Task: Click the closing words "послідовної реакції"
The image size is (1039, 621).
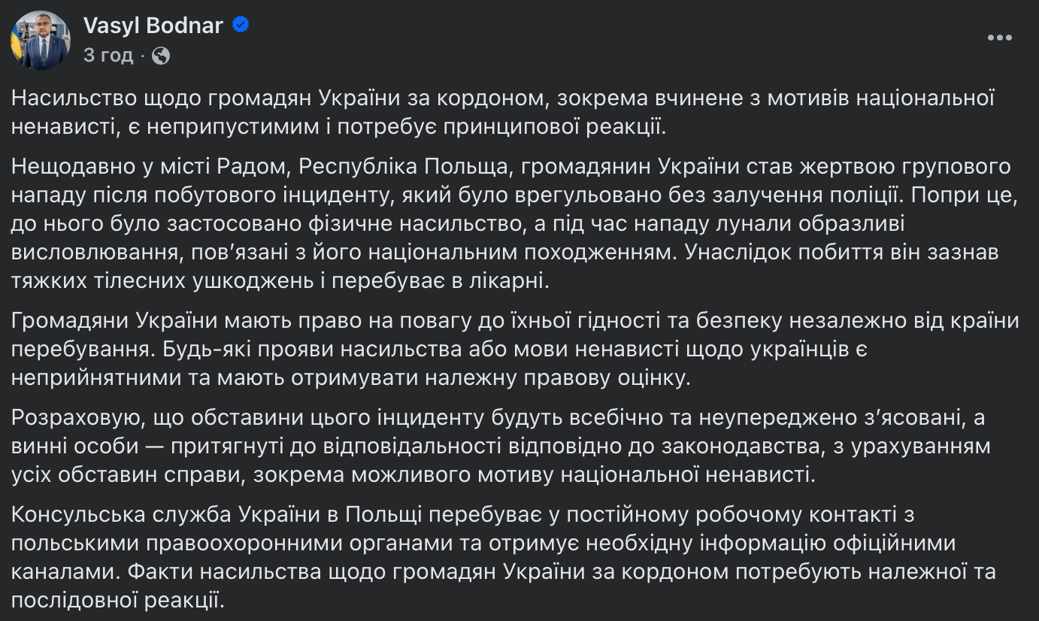Action: [117, 600]
